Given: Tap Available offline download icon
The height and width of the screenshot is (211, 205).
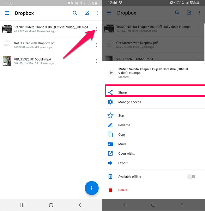Looking at the screenshot, I should coord(110,177).
